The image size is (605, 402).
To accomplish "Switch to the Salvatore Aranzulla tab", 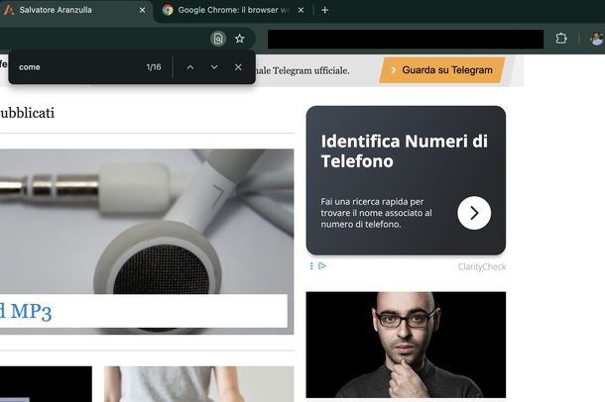I will [x=69, y=10].
